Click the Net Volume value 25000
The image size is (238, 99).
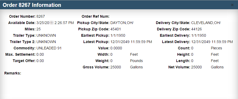coord(197,67)
